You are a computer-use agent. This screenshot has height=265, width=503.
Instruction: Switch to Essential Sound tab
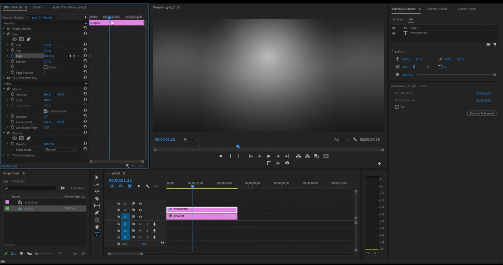[437, 9]
